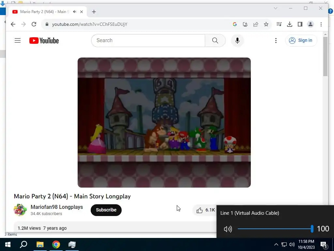This screenshot has height=251, width=334.
Task: Mute the tab via speaker icon
Action: coord(74,12)
